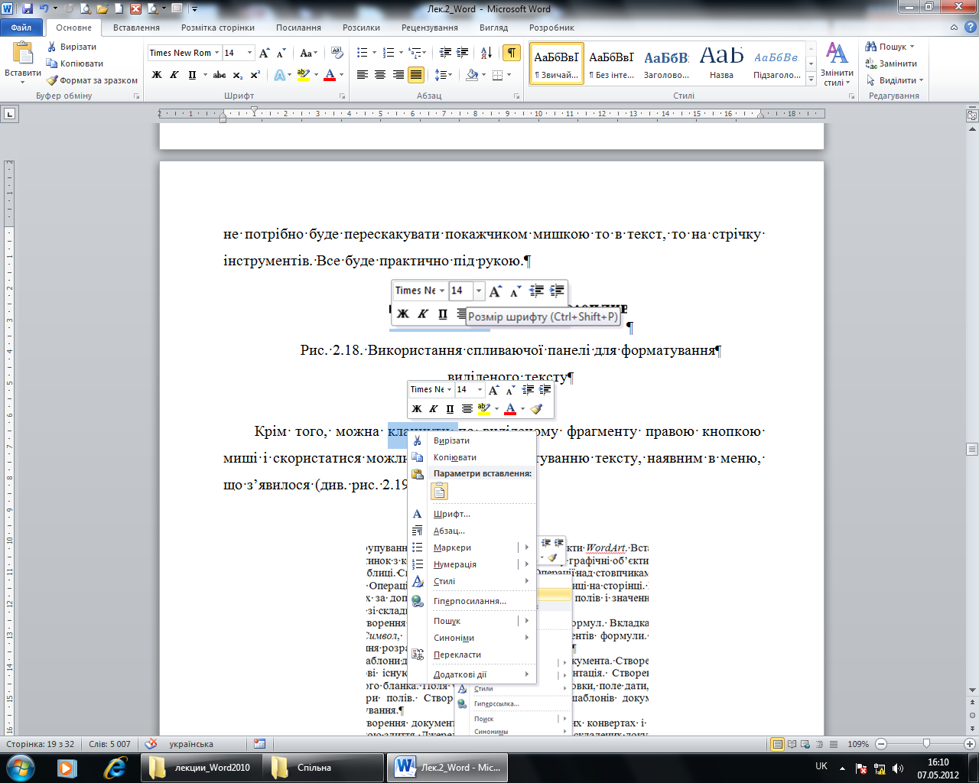Click tab selector box at ruler left corner

pyautogui.click(x=9, y=114)
